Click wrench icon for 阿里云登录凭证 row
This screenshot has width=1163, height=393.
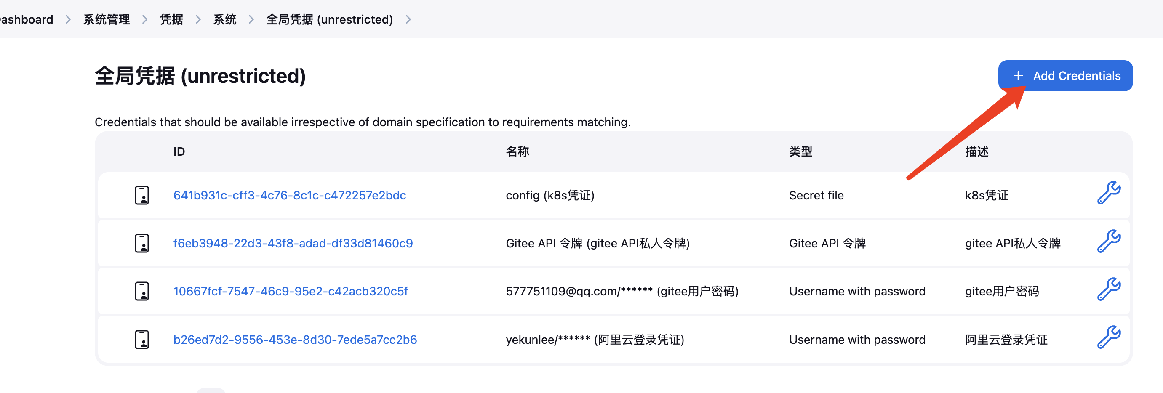1108,337
